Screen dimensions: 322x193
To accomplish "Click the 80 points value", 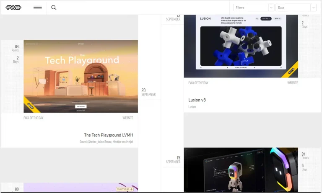I will [17, 189].
